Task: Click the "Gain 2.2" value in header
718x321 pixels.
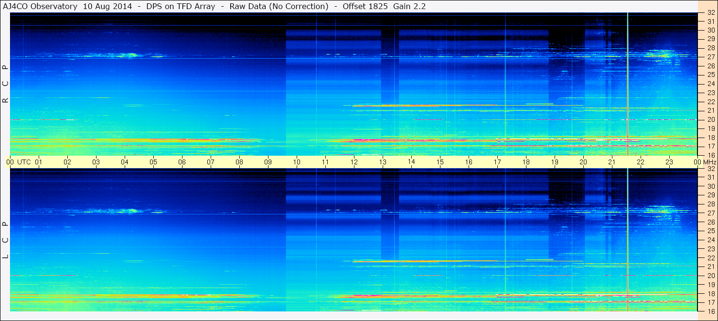Action: (x=409, y=7)
